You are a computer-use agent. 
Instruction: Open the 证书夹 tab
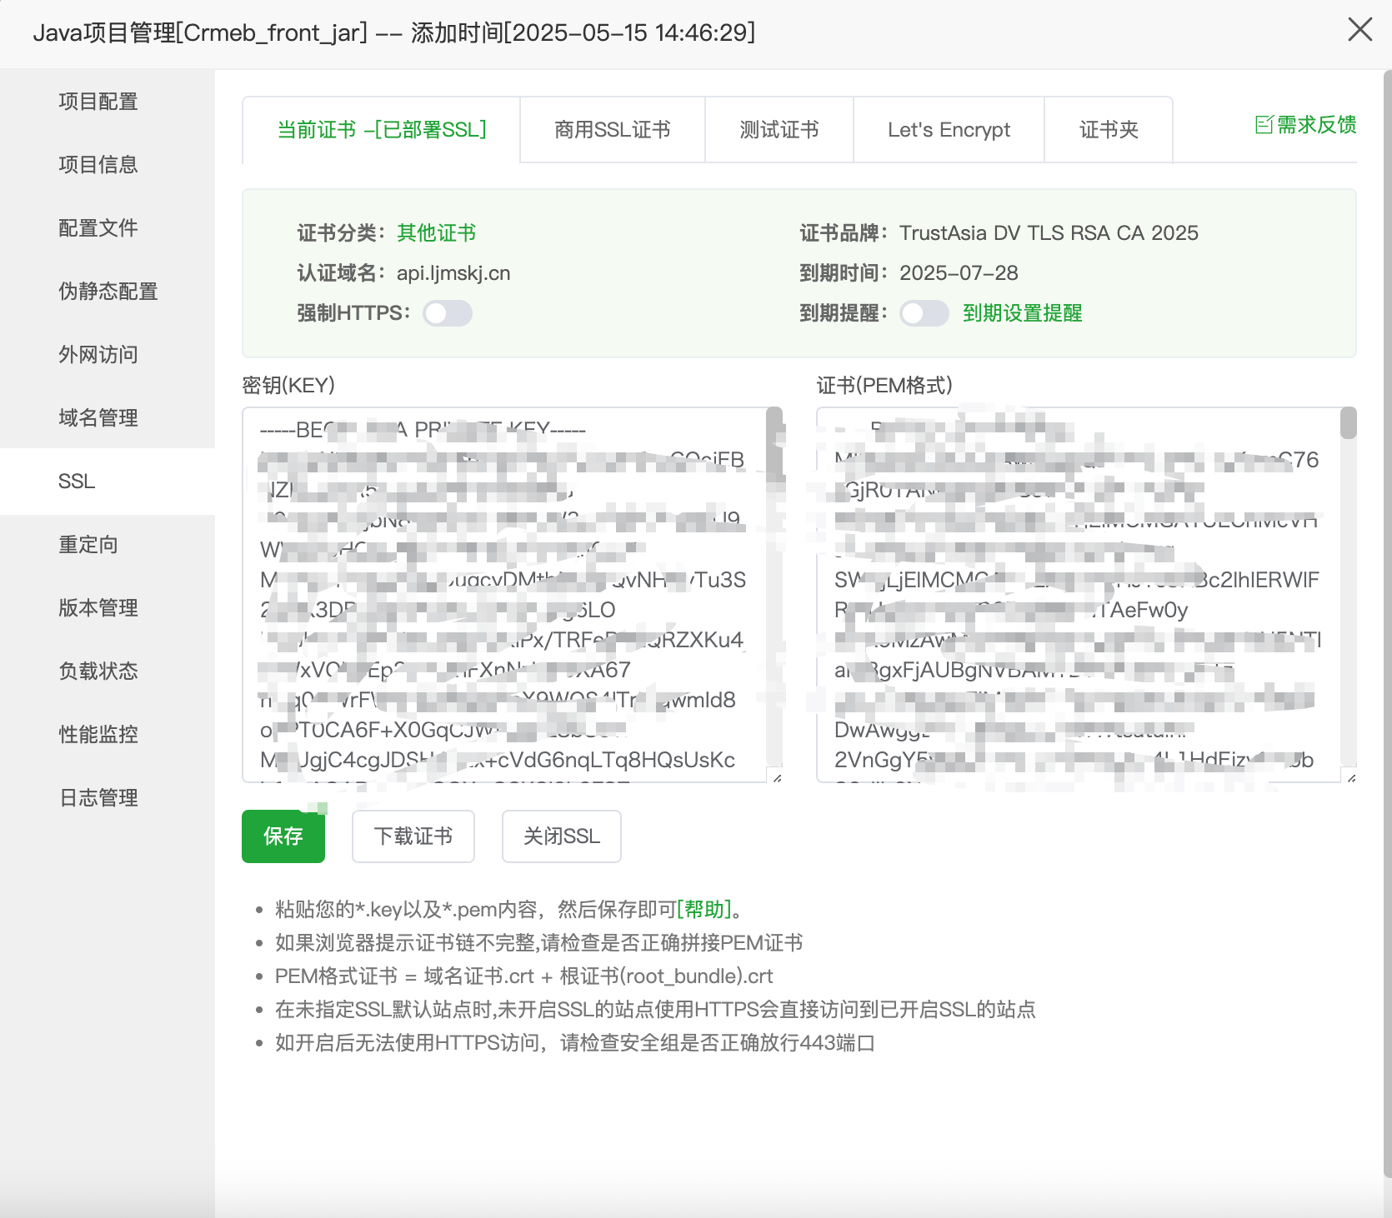[1109, 130]
